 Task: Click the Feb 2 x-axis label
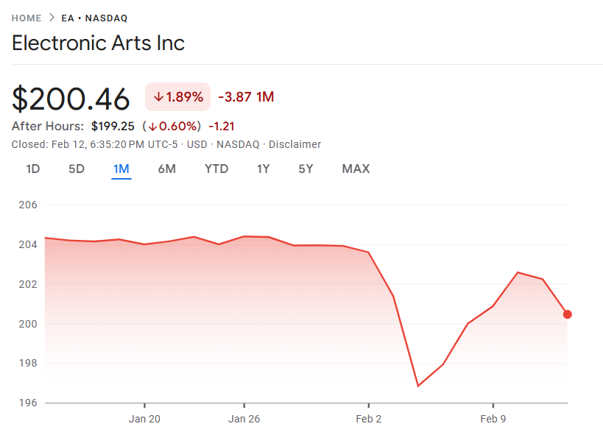[368, 420]
